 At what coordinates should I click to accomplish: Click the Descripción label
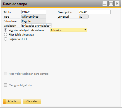pos(65,12)
